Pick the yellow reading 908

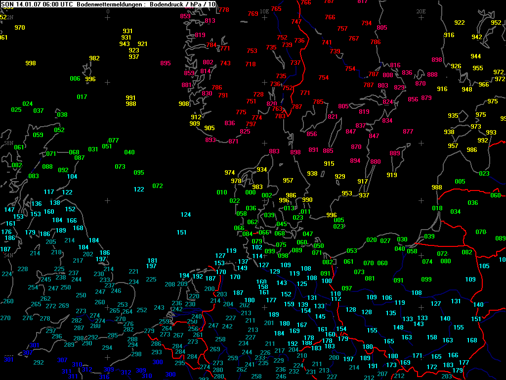tap(184, 104)
